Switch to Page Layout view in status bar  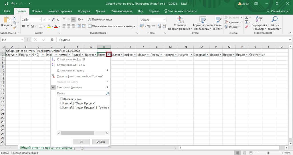244,153
